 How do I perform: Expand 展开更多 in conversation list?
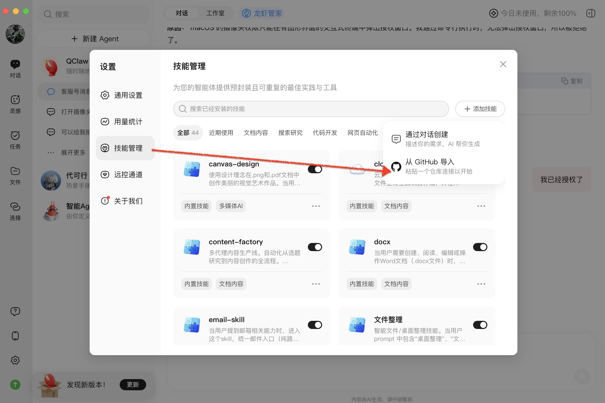click(73, 152)
